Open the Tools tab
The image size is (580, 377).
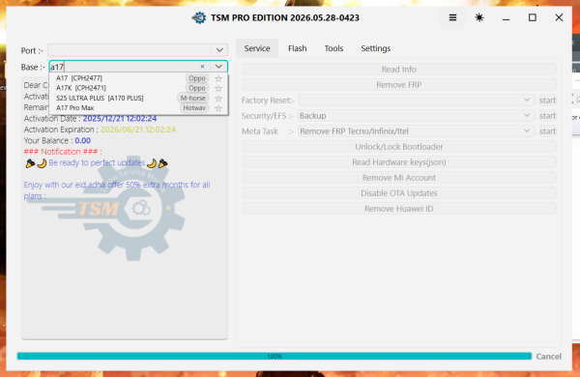[x=333, y=48]
